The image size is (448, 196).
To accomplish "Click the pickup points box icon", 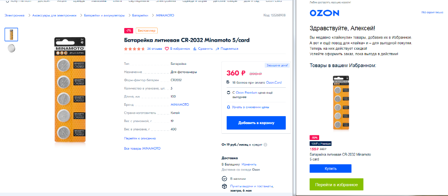I will pyautogui.click(x=225, y=186).
